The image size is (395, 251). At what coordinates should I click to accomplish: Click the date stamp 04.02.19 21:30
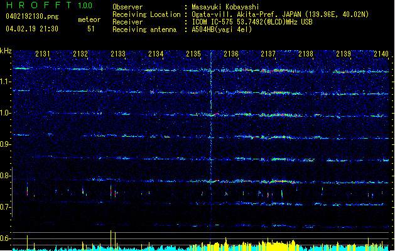(32, 29)
